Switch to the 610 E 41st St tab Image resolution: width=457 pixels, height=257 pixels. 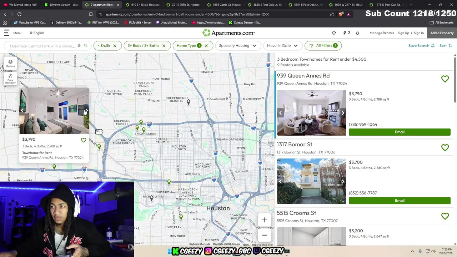143,5
